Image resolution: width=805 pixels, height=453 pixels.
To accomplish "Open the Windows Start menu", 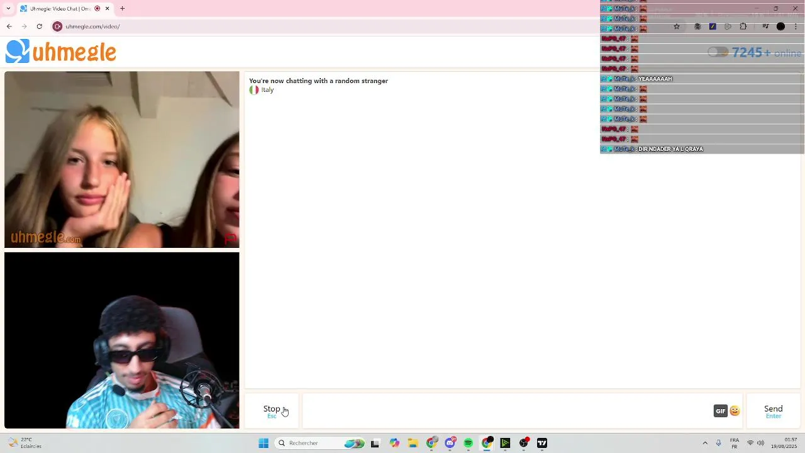I will tap(264, 443).
